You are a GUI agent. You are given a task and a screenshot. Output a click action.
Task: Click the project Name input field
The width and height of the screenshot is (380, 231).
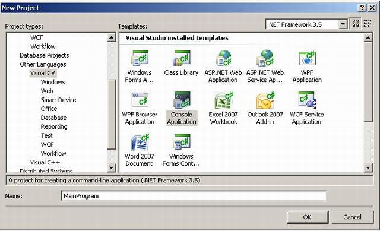click(194, 196)
